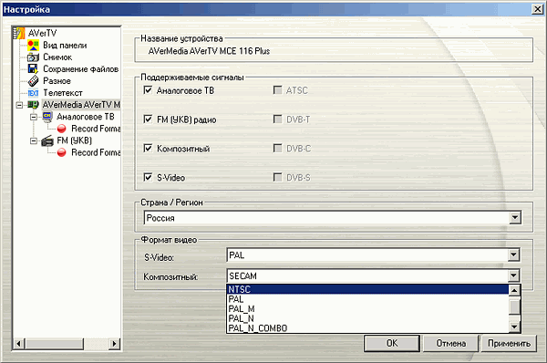Select the AVerTV root node label
547x363 pixels.
[42, 33]
